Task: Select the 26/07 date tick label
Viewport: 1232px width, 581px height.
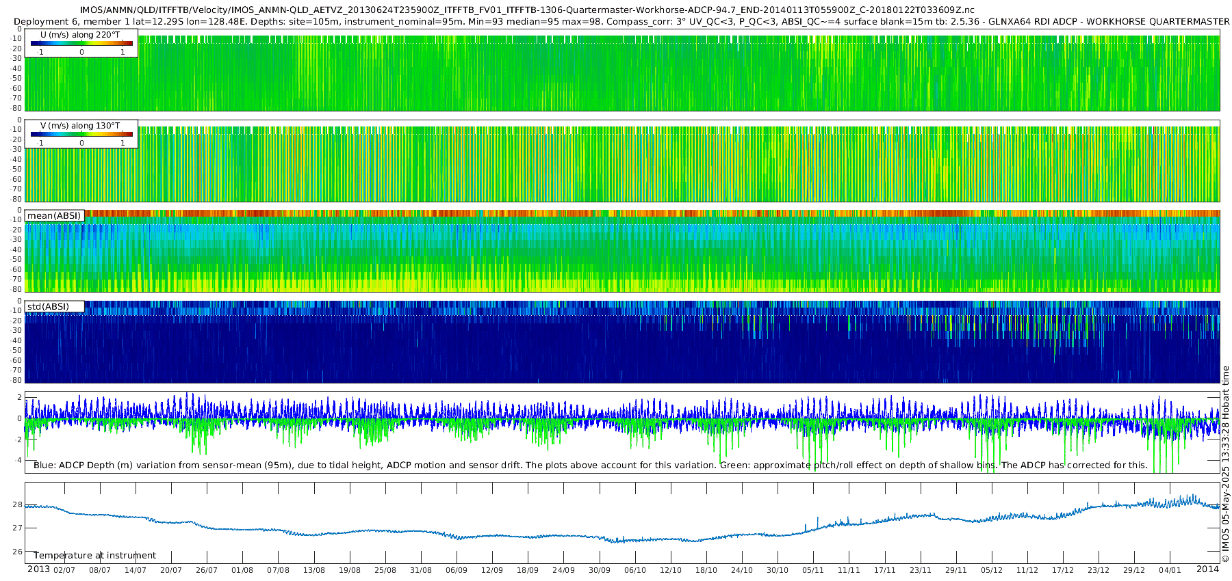Action: point(207,570)
